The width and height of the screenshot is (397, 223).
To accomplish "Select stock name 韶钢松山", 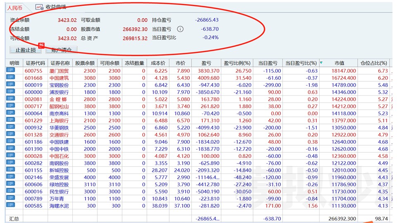I will pos(59,107).
